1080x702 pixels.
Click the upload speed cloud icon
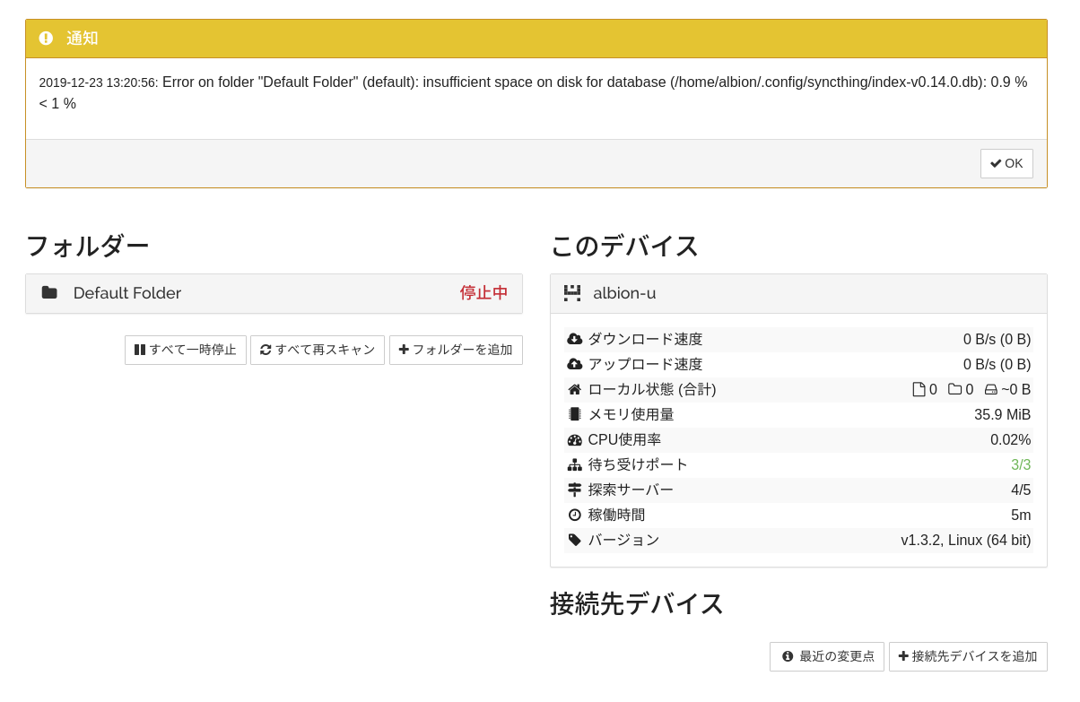[575, 364]
